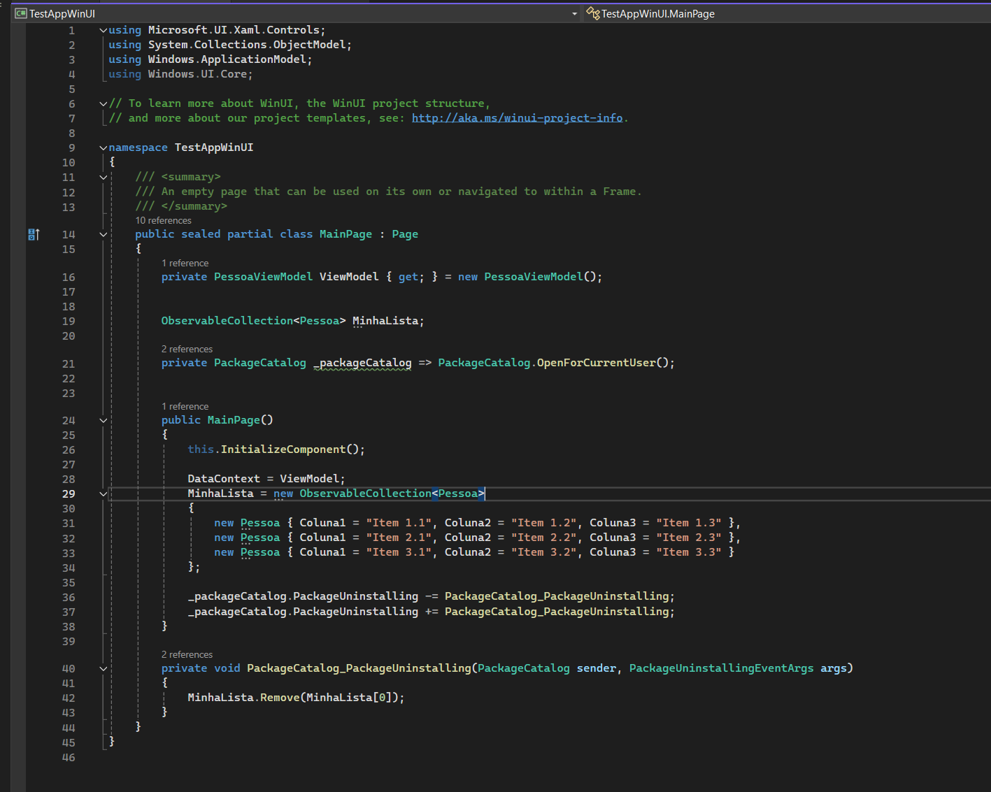
Task: Fold the ObservableCollection initializer at line 29
Action: pos(104,494)
